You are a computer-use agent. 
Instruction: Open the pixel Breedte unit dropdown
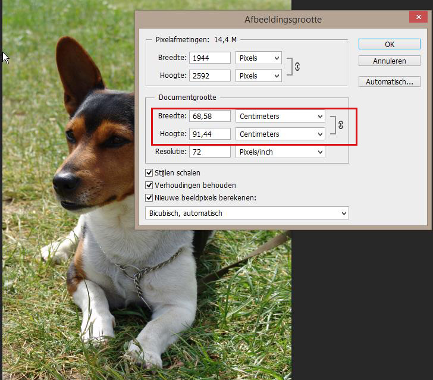[x=259, y=58]
